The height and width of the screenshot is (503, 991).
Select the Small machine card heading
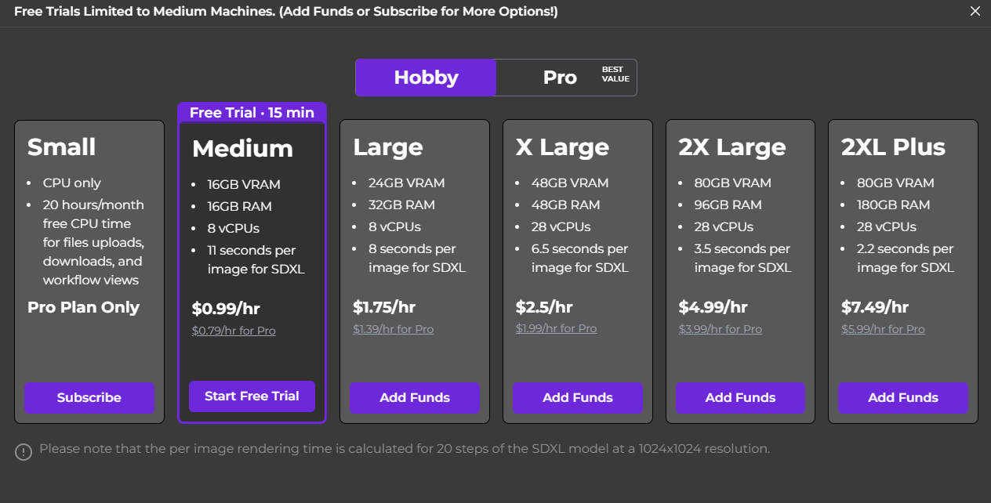[x=61, y=147]
